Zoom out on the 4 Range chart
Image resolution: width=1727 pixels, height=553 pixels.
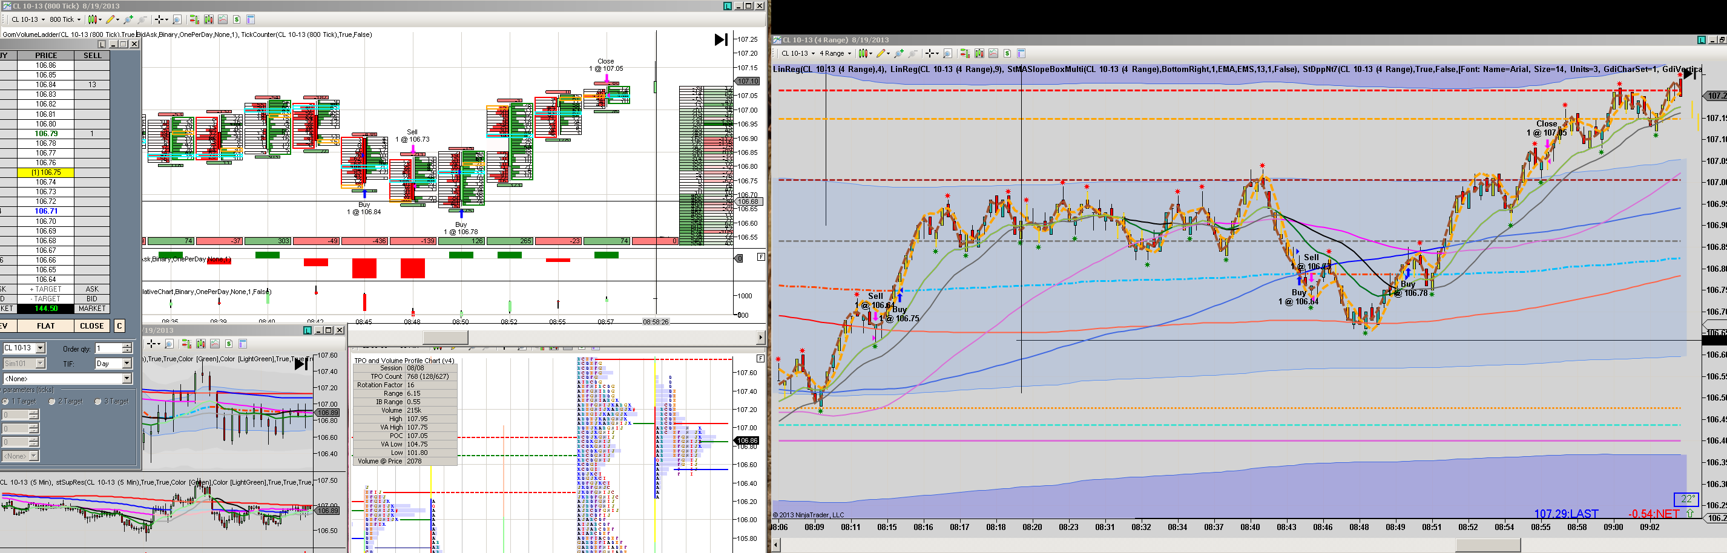pos(913,54)
